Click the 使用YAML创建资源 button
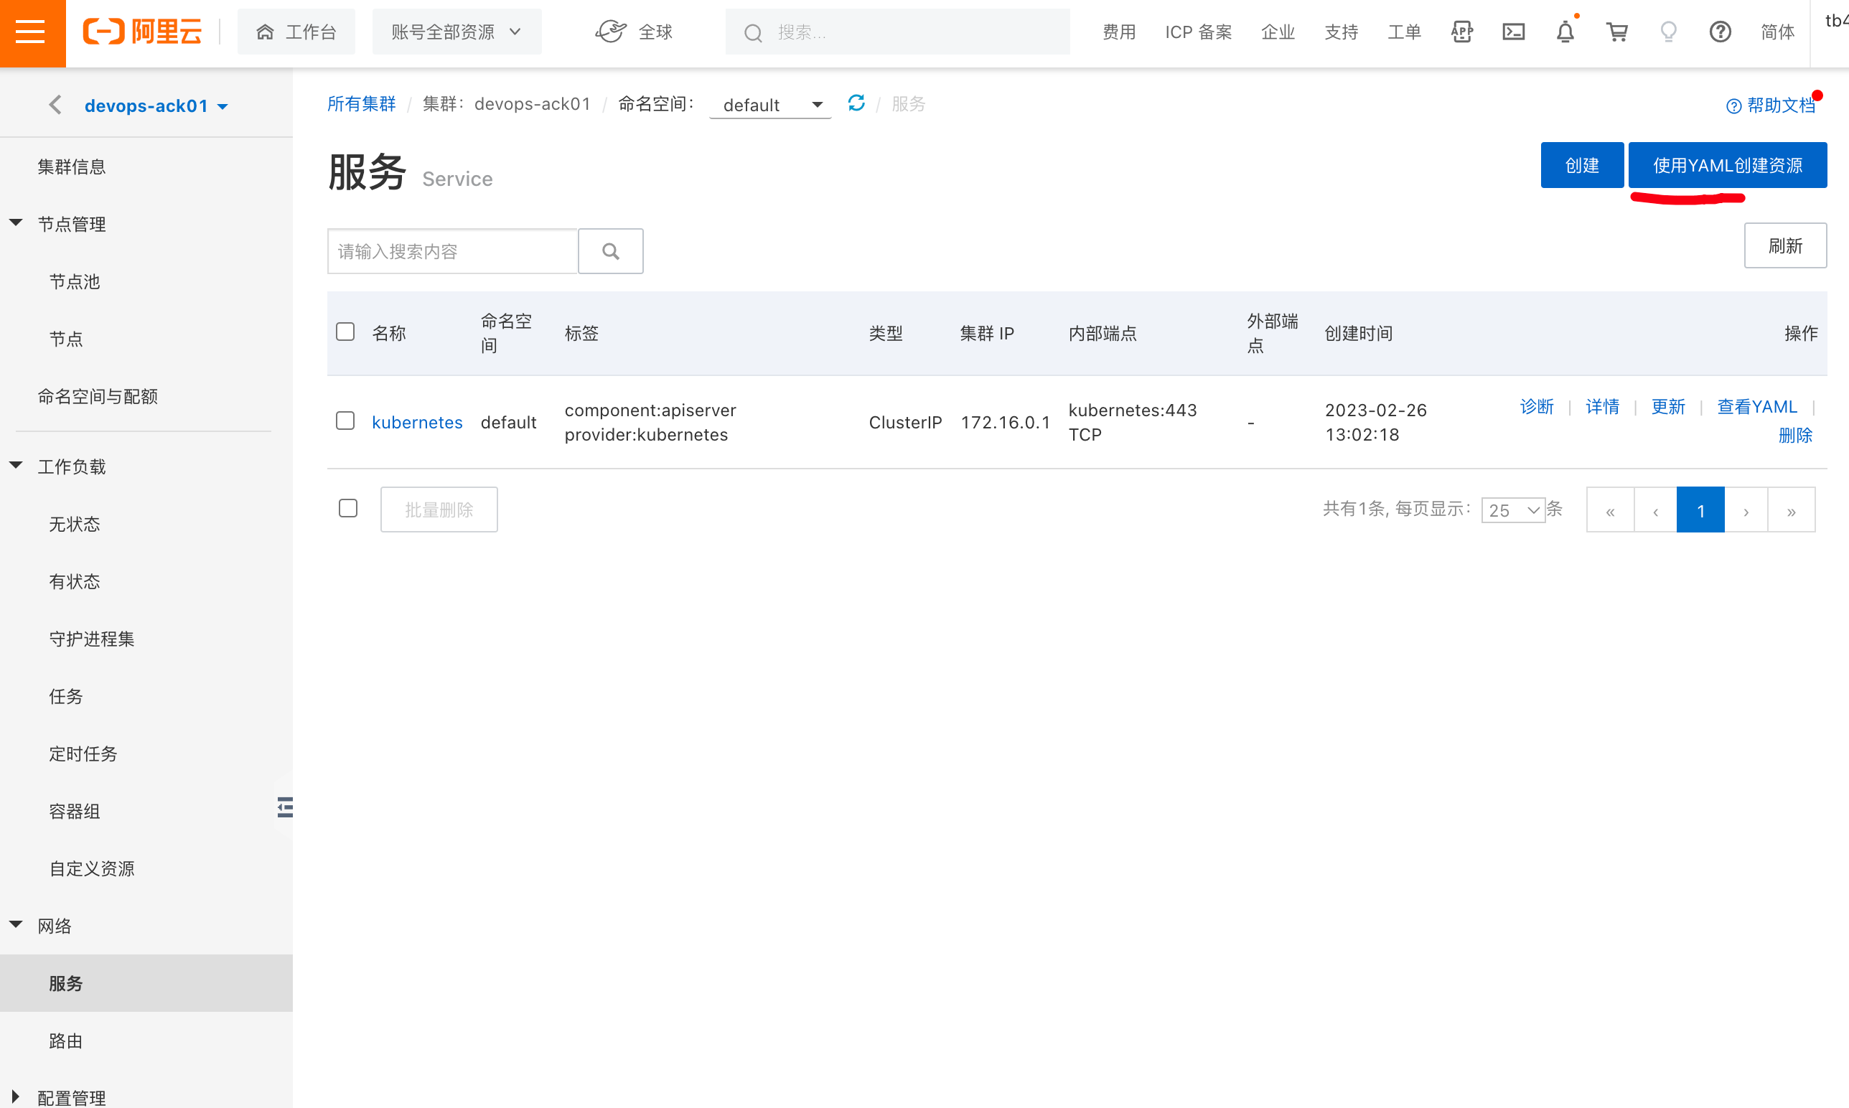The image size is (1849, 1108). pyautogui.click(x=1726, y=165)
